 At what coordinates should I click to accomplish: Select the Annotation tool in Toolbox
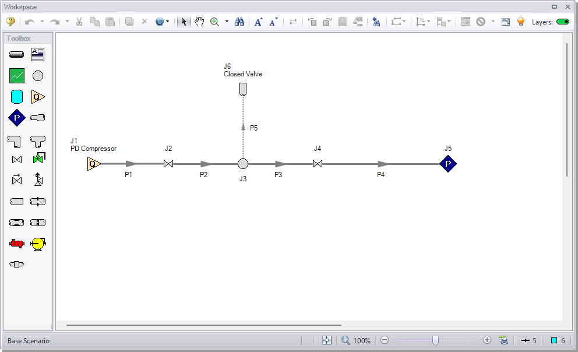coord(38,55)
